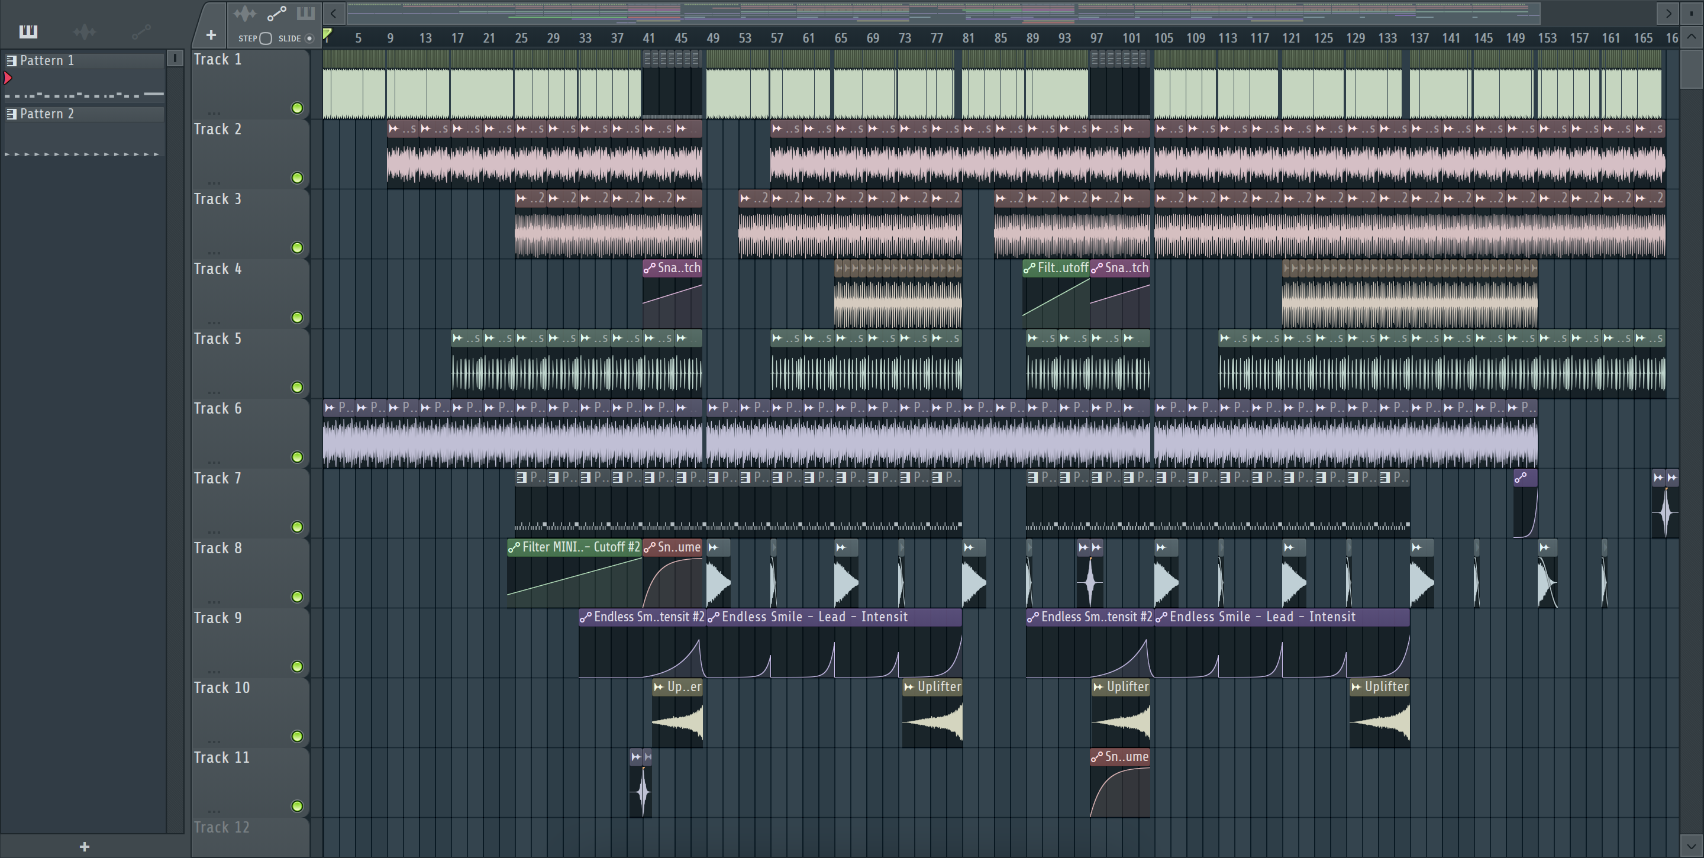Select the Track 6 header label
The height and width of the screenshot is (858, 1704).
pos(218,409)
